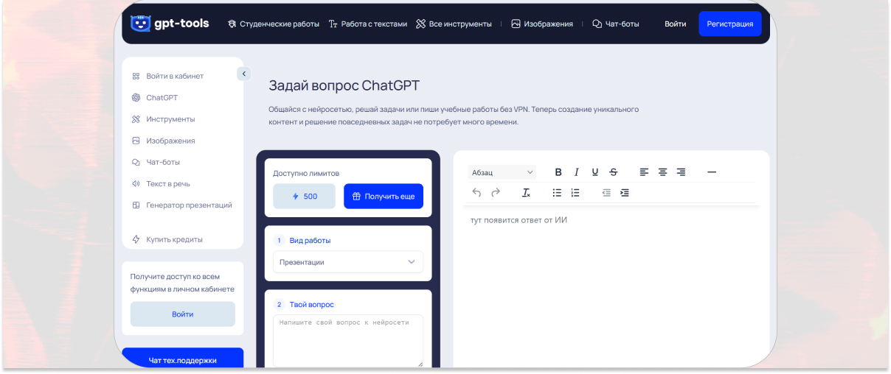
Task: Toggle italic formatting
Action: click(576, 172)
